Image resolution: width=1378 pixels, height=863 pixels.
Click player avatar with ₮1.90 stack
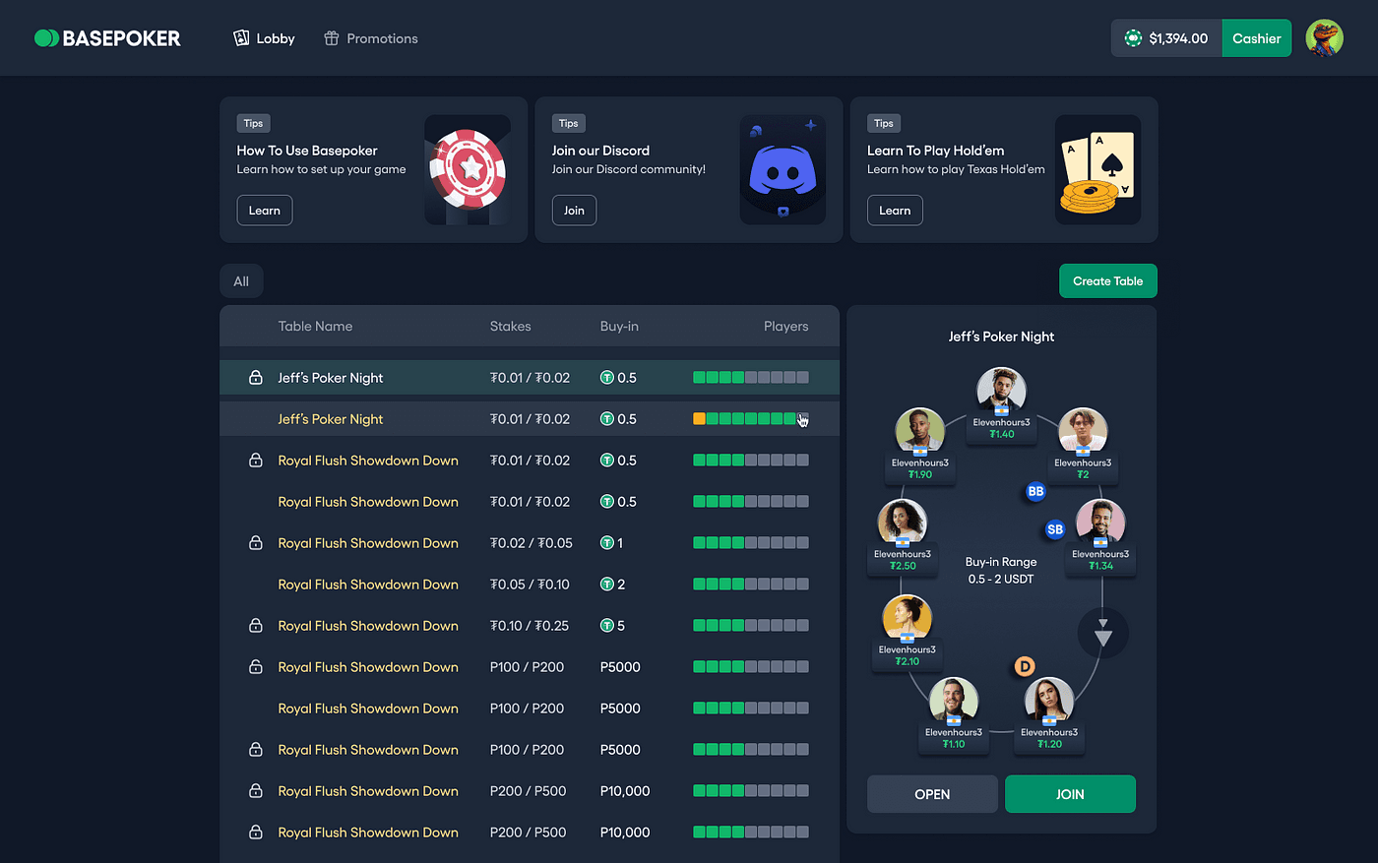click(919, 431)
